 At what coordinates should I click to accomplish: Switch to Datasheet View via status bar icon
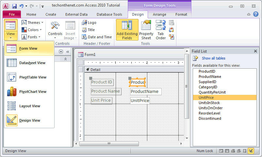(x=227, y=151)
